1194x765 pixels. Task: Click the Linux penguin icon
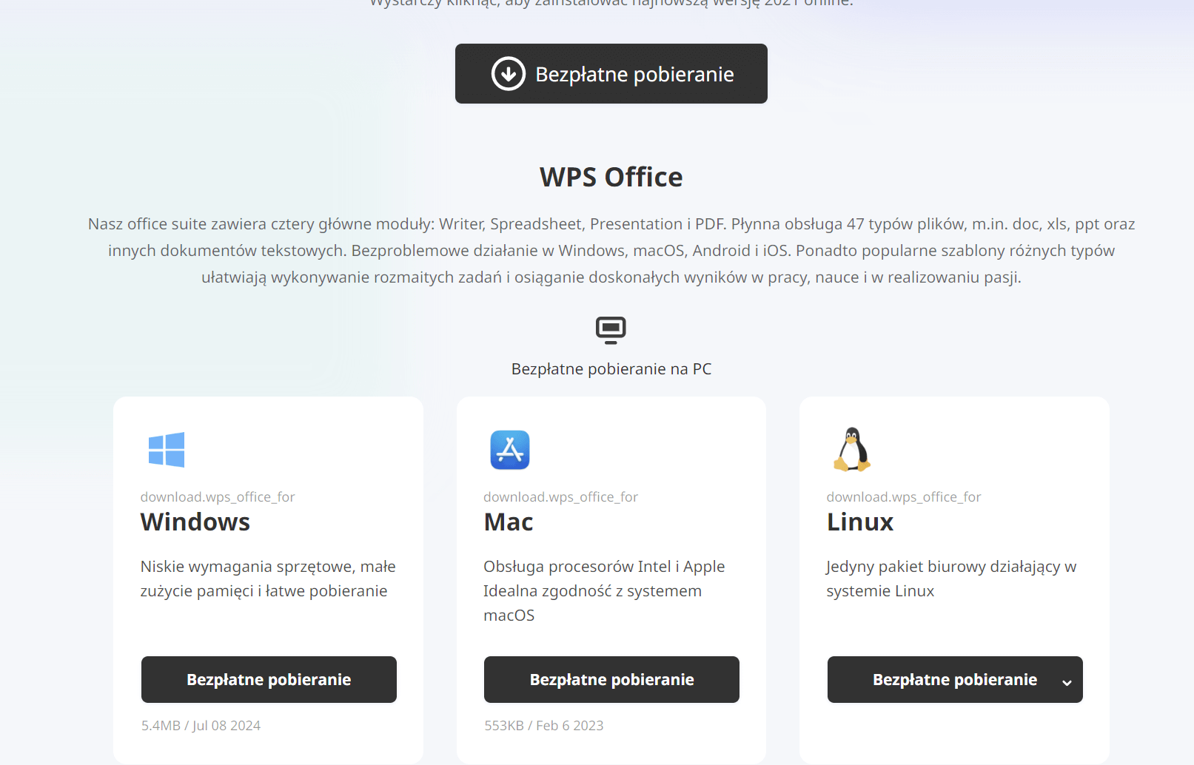(x=852, y=449)
